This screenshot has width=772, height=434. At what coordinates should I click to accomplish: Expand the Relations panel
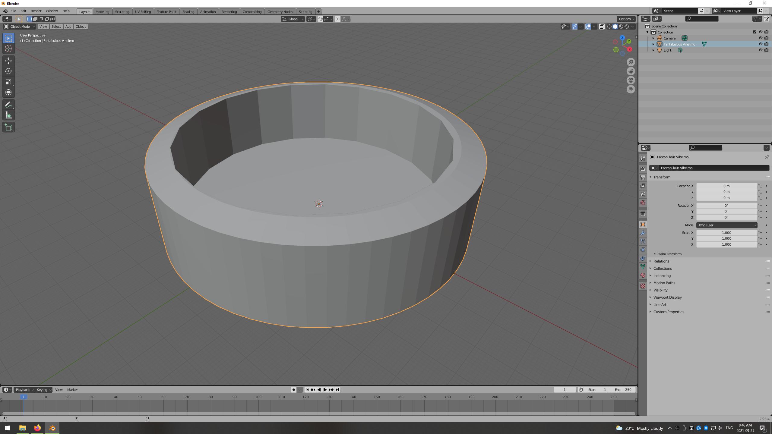661,261
